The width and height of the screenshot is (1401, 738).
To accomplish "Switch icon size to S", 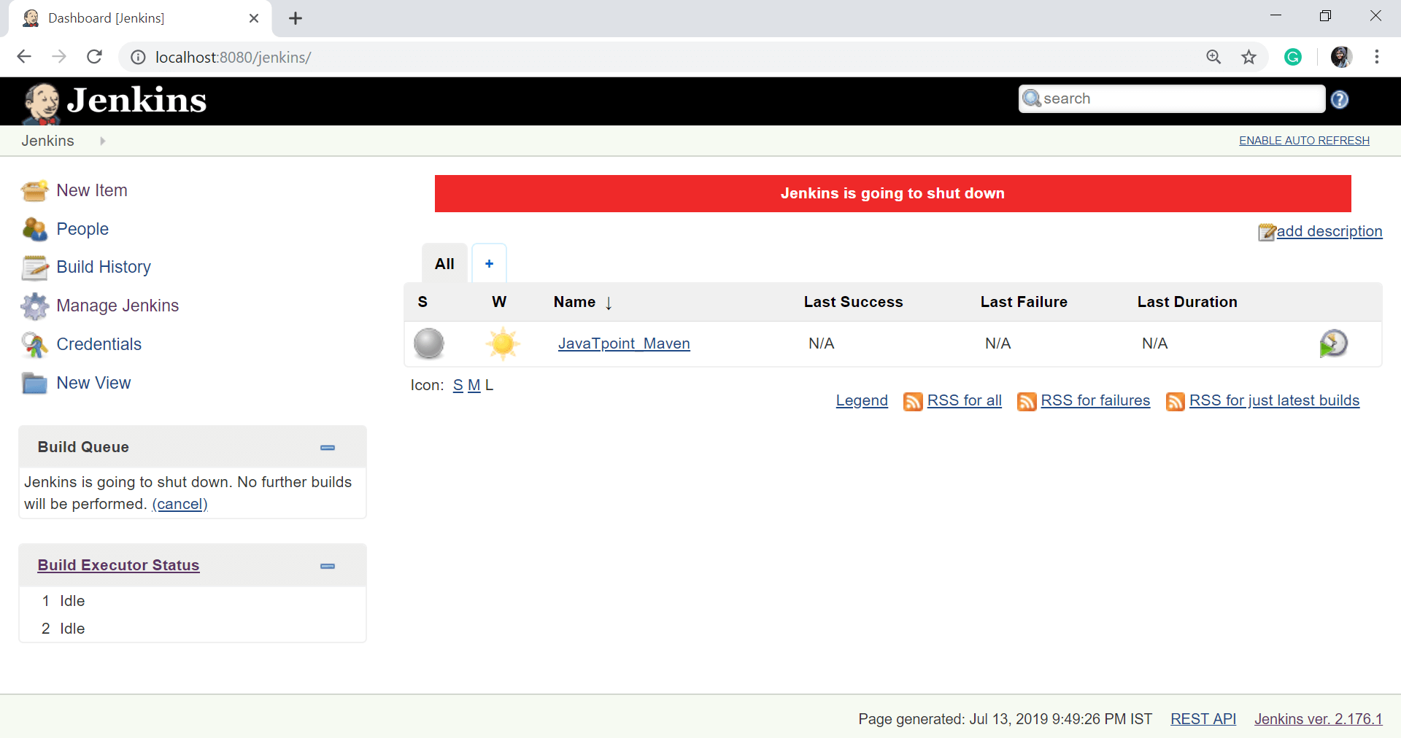I will (x=458, y=385).
